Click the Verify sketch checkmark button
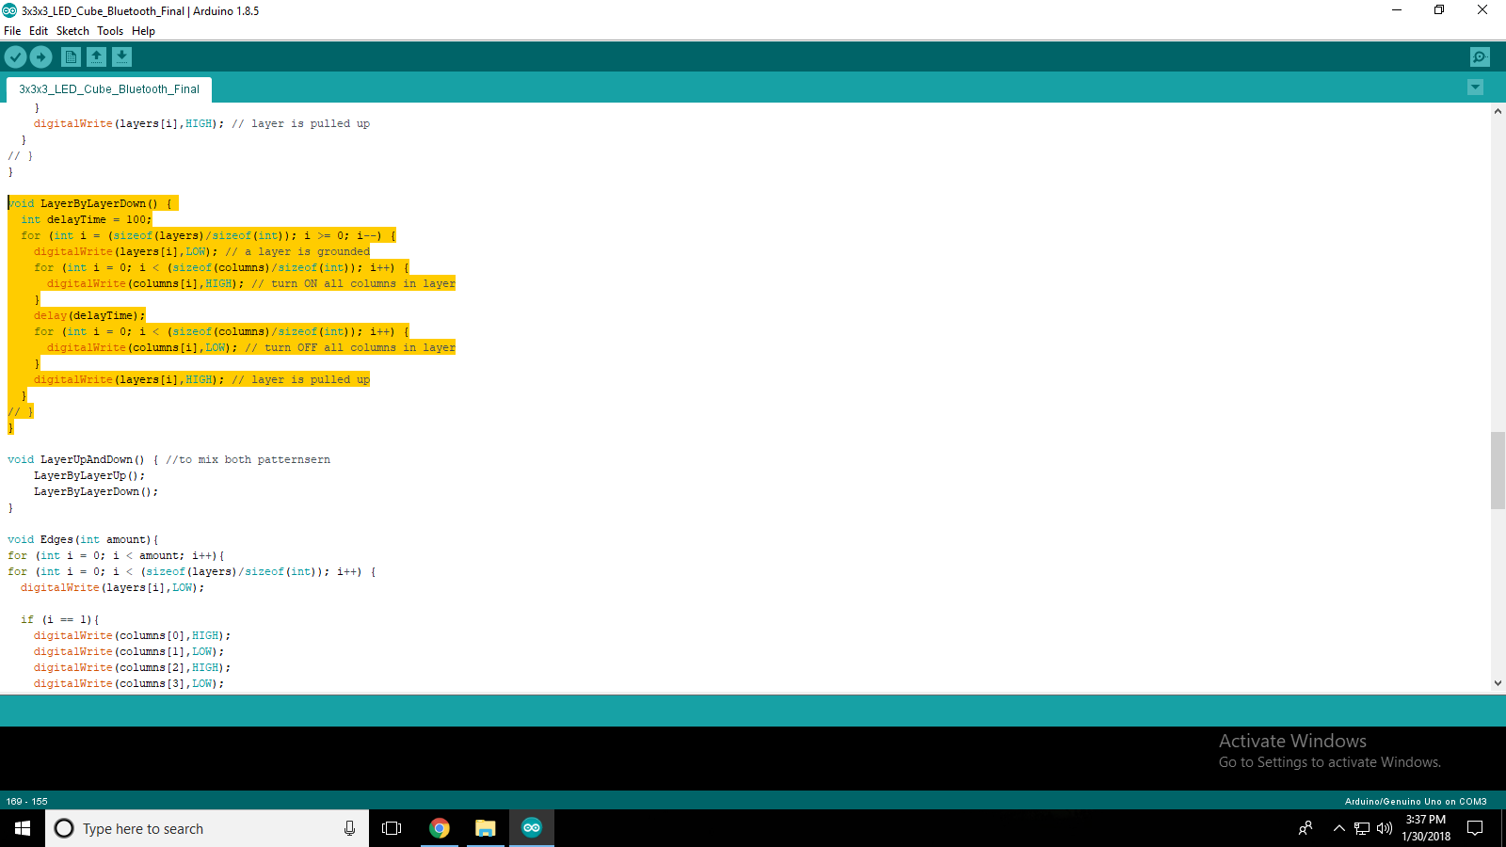 [15, 57]
